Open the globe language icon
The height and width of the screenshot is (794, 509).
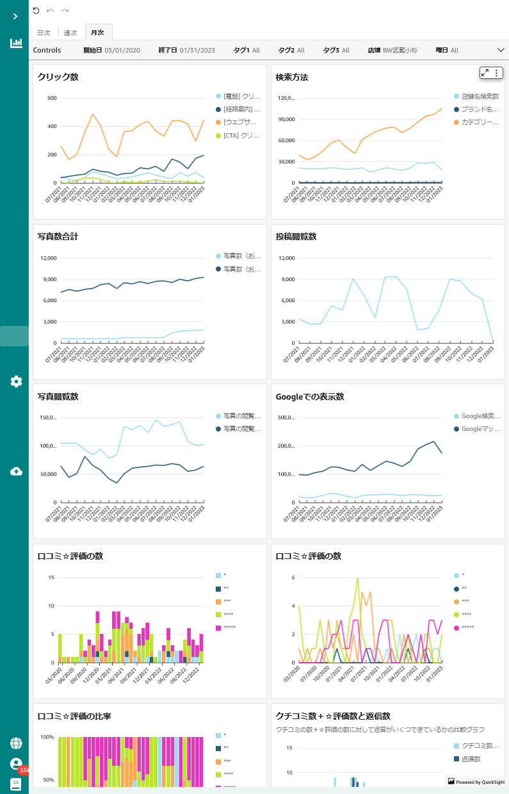[16, 743]
